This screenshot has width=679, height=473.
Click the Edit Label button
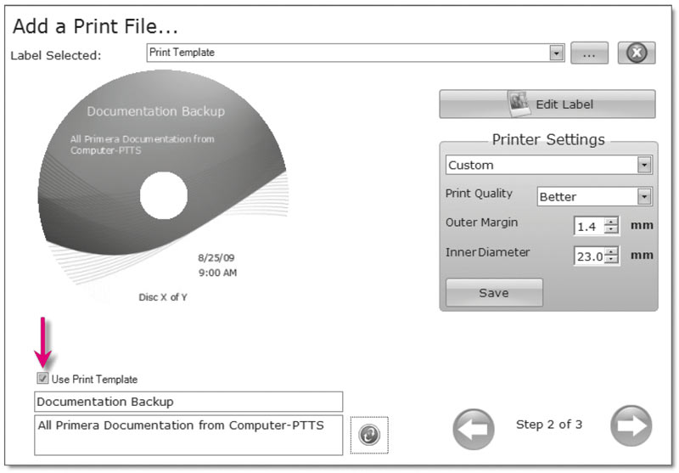[547, 104]
